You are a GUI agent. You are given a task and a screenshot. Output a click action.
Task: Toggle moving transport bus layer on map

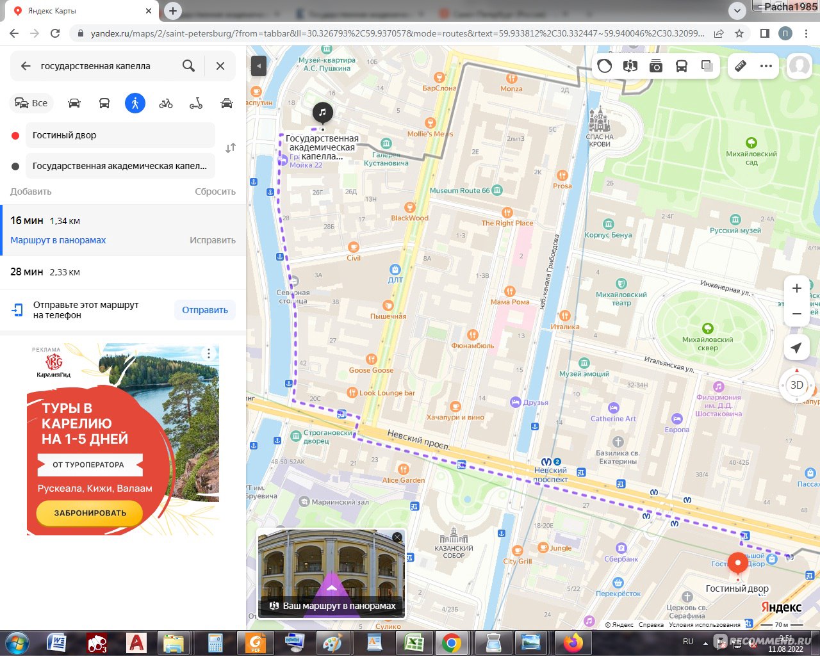(x=682, y=66)
